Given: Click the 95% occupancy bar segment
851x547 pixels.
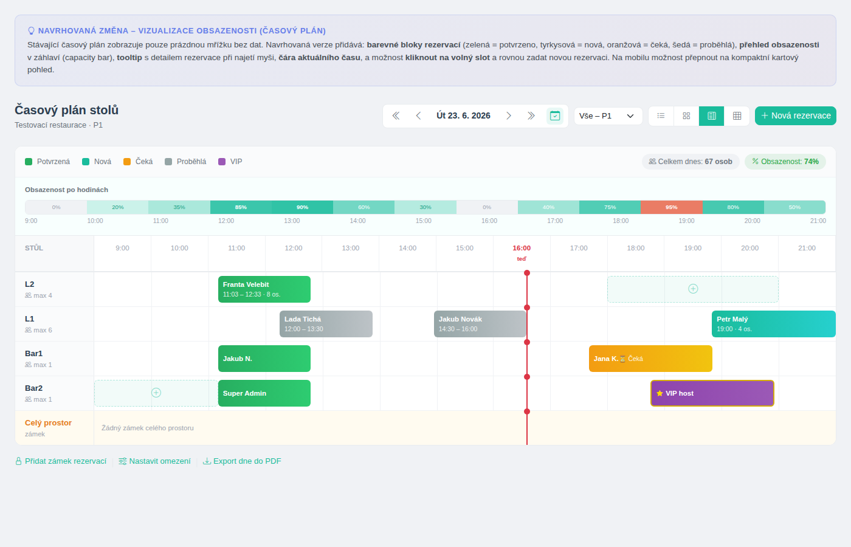Looking at the screenshot, I should (x=671, y=207).
